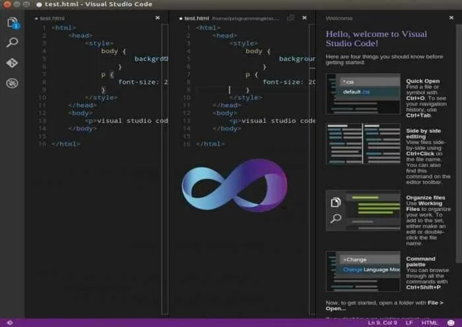The height and width of the screenshot is (327, 462).
Task: Click the left editor's vertical scrollbar
Action: coord(165,170)
